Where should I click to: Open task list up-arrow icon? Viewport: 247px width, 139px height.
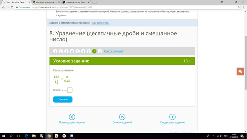(122, 117)
